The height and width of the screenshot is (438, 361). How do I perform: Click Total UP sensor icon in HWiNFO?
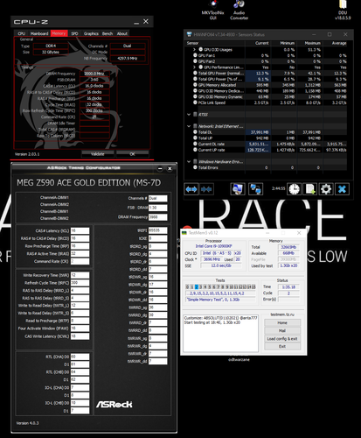[x=195, y=138]
